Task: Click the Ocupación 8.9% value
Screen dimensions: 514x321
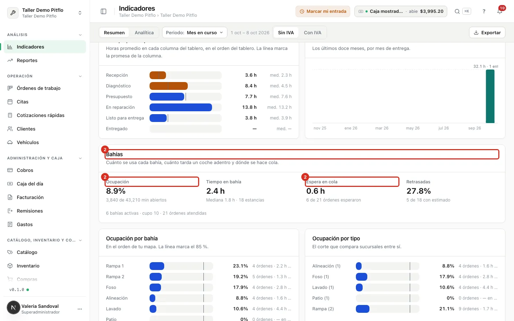Action: [x=116, y=191]
